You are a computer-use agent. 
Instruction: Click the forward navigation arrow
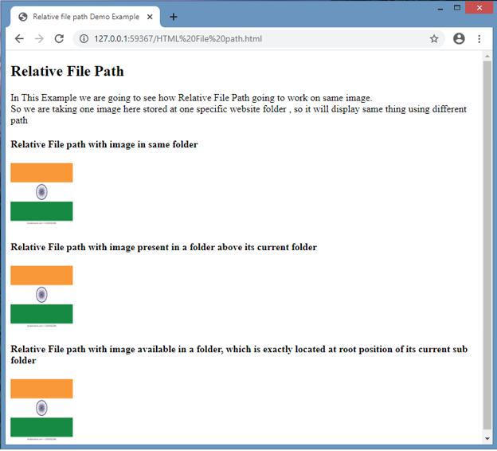pos(39,39)
